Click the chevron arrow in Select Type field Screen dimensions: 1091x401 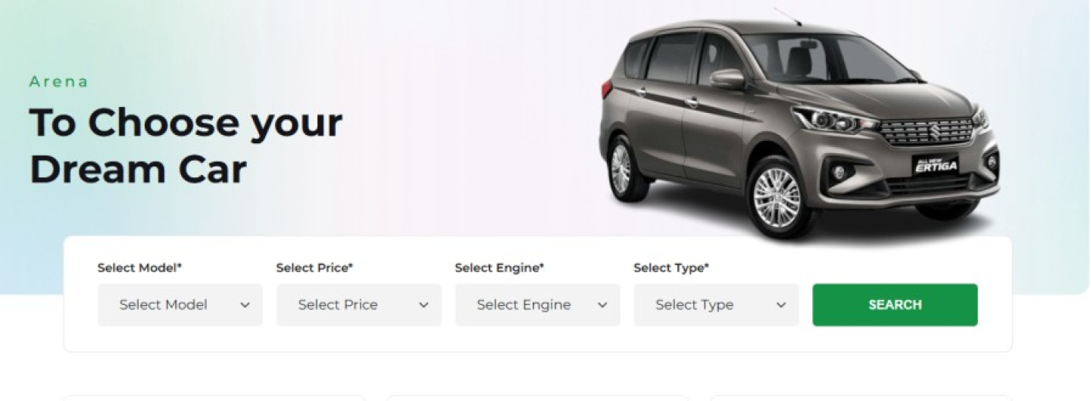[x=781, y=305]
